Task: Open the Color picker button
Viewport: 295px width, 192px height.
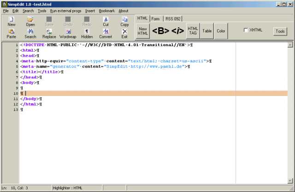Action: [x=221, y=31]
